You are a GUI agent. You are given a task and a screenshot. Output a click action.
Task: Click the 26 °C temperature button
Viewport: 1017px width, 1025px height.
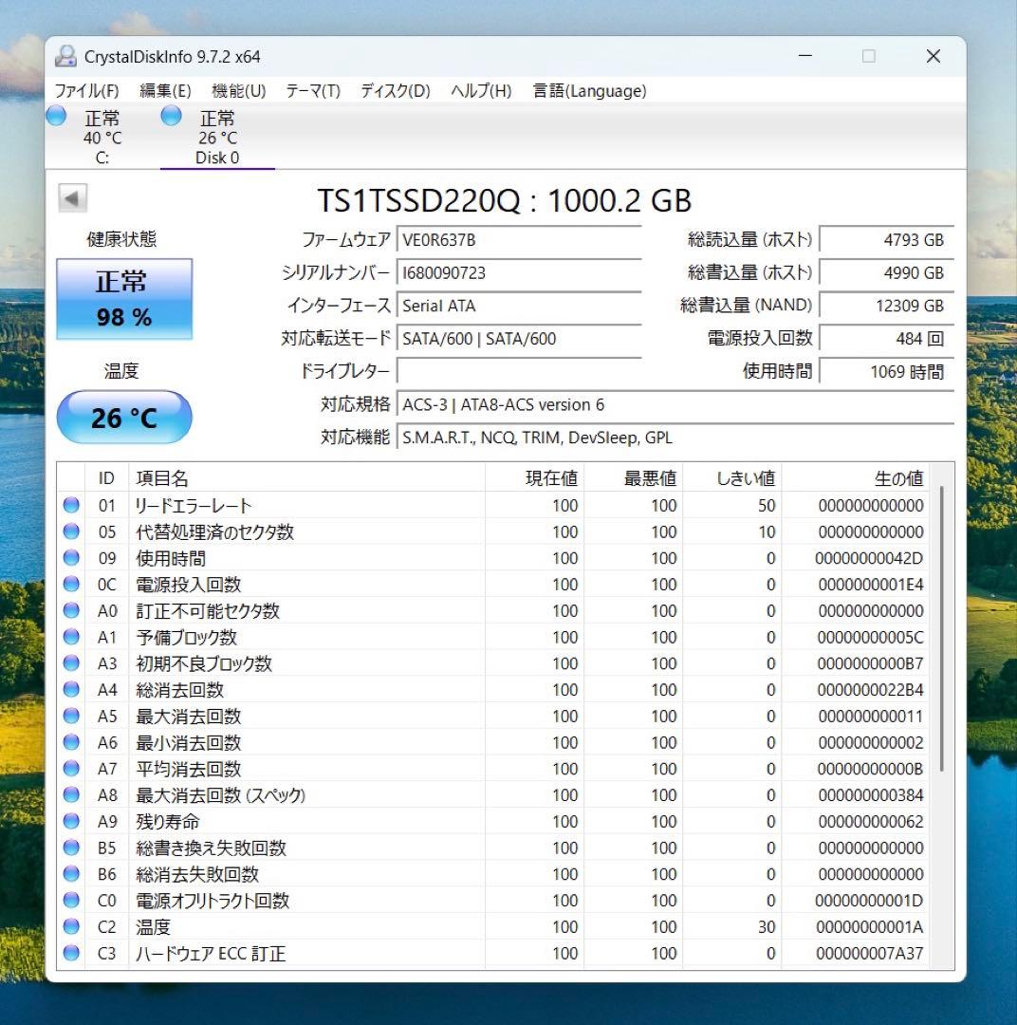coord(124,417)
